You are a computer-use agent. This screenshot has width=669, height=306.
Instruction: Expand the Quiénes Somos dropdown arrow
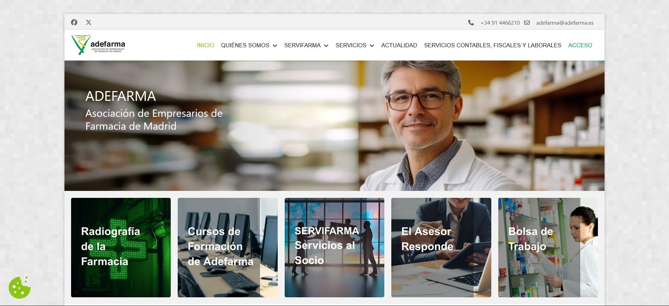pos(275,46)
